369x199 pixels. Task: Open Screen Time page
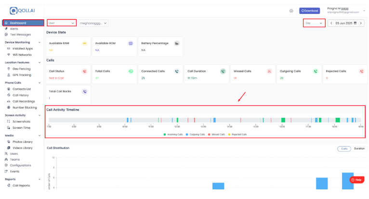pos(21,127)
